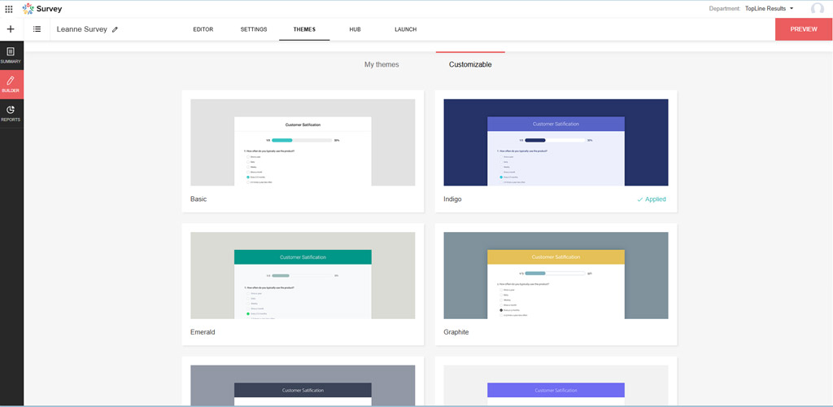This screenshot has width=833, height=407.
Task: Click the user profile avatar
Action: click(x=817, y=8)
